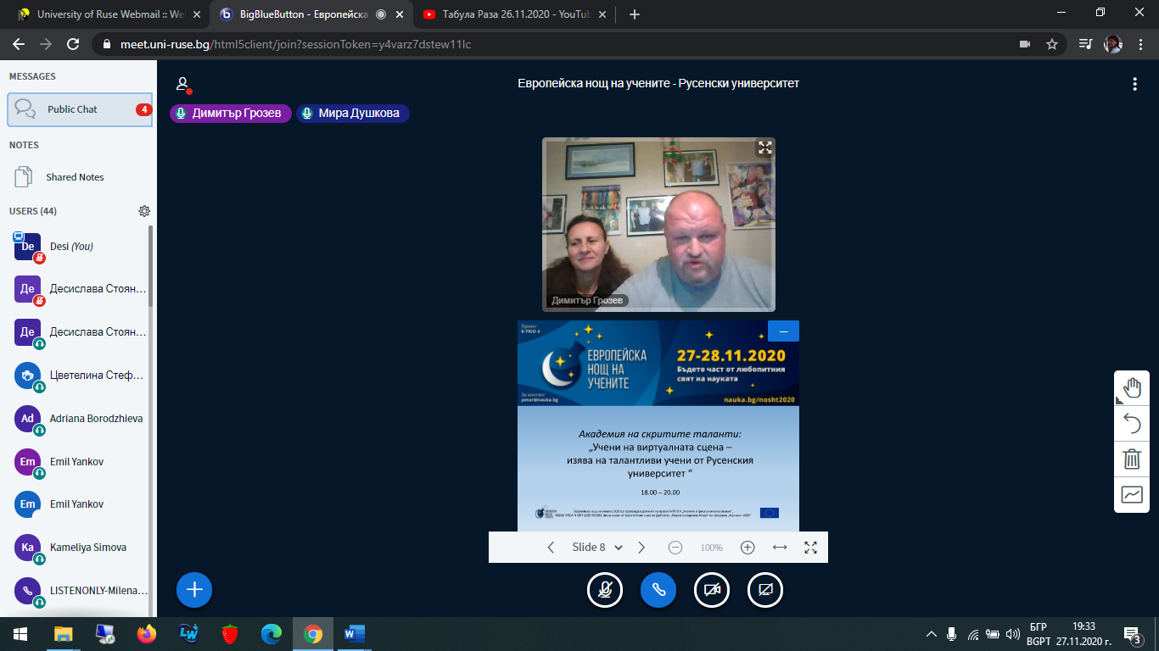Unmute your microphone
The image size is (1159, 651).
[x=605, y=590]
